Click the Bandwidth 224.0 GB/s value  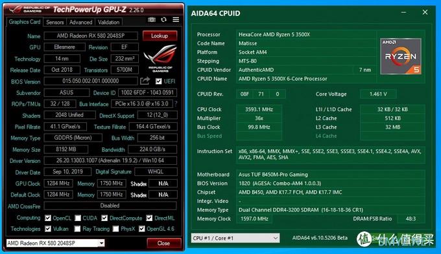(152, 149)
